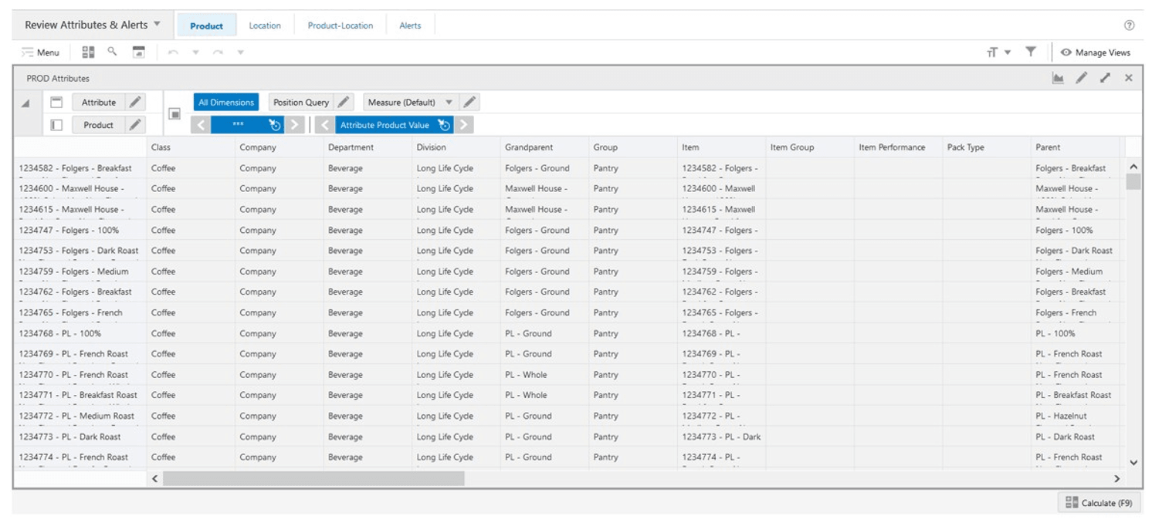Switch to the Location tab
This screenshot has width=1152, height=523.
[x=265, y=25]
